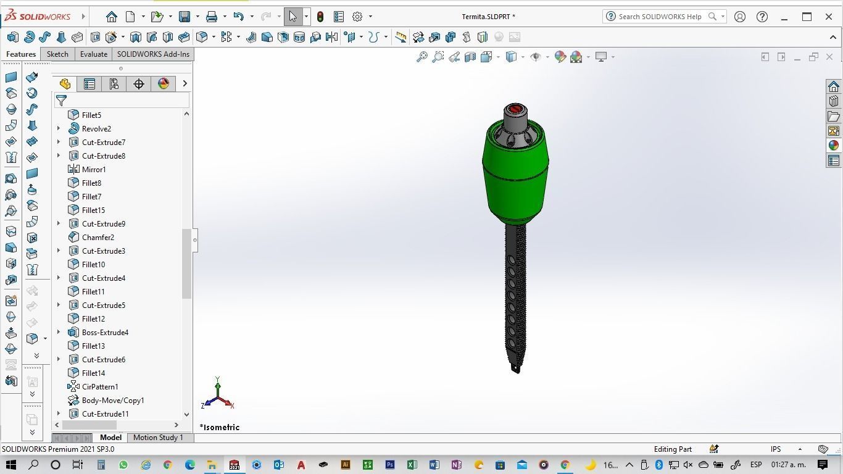The image size is (843, 474).
Task: Click the Home icon in the title toolbar
Action: click(112, 17)
